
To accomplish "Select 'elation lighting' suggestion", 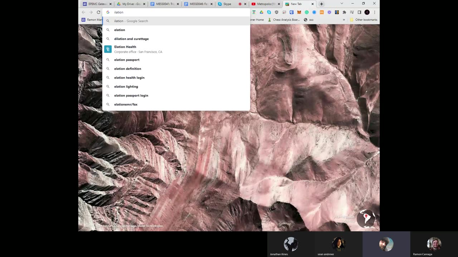I will pyautogui.click(x=176, y=86).
